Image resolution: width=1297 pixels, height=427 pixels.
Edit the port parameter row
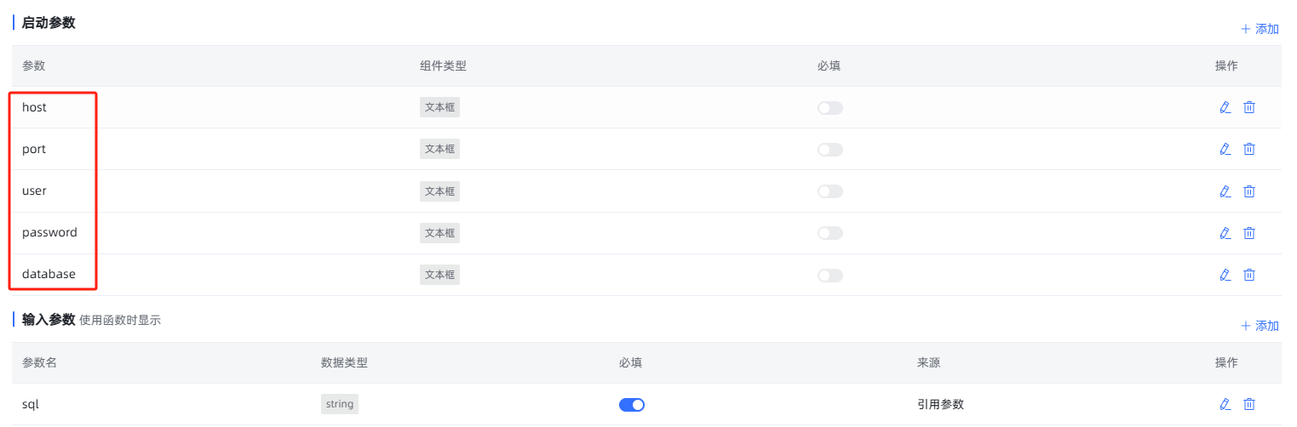pos(1225,149)
